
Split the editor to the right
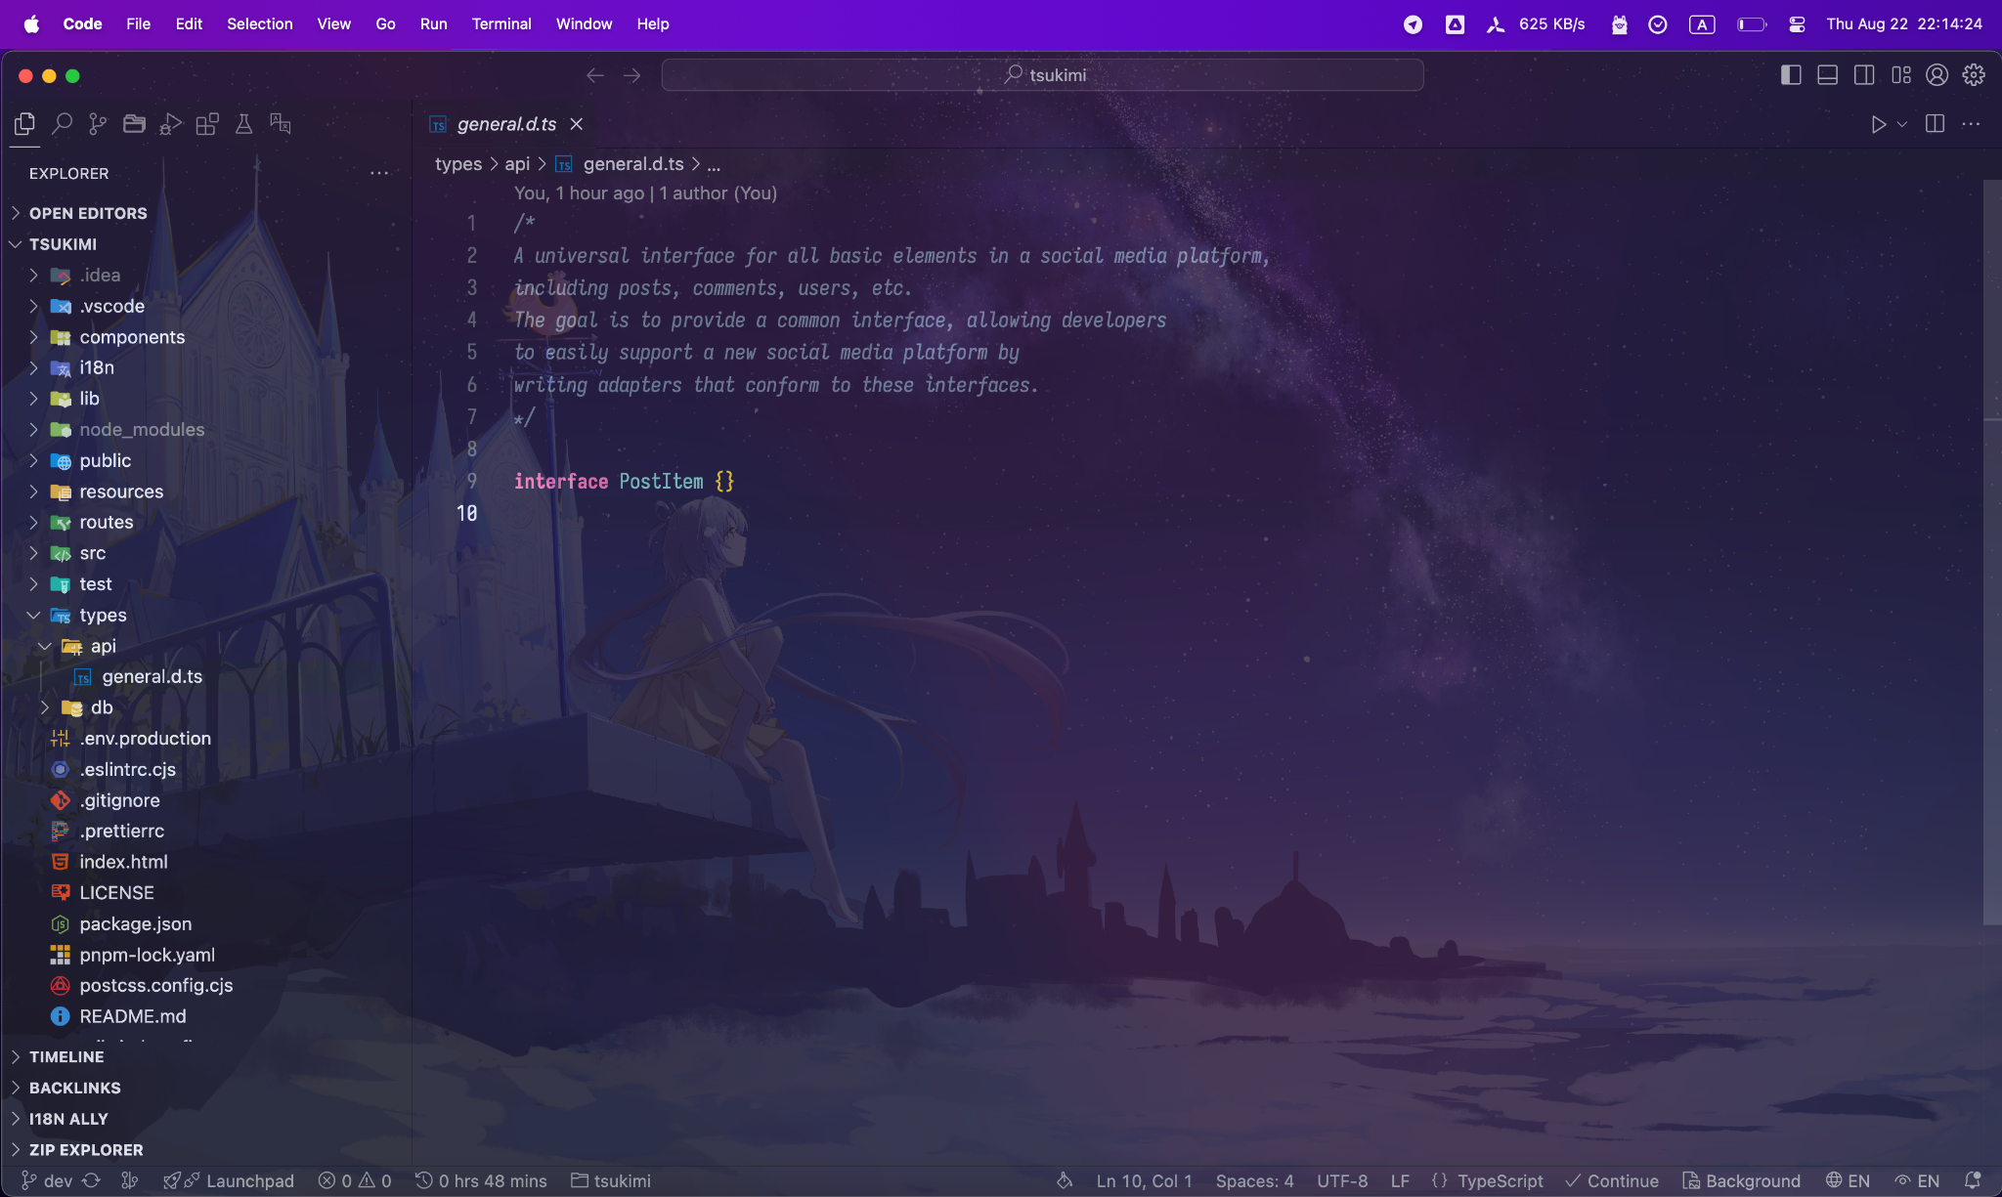tap(1935, 124)
